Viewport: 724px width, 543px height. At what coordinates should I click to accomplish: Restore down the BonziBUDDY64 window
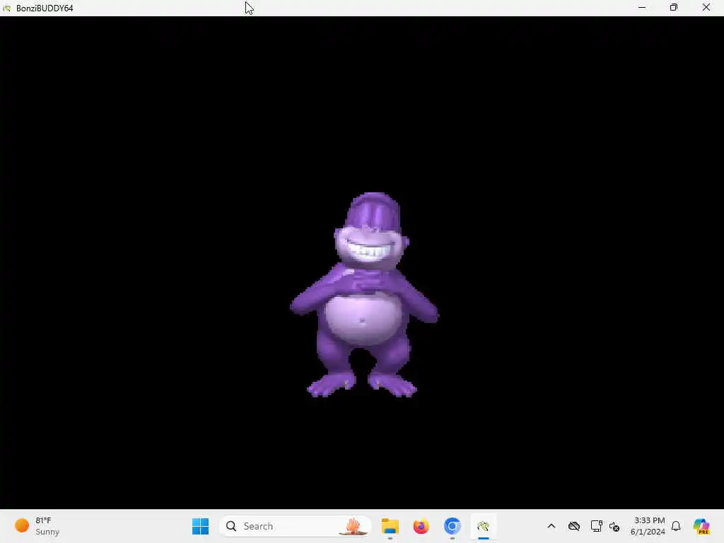(x=674, y=8)
